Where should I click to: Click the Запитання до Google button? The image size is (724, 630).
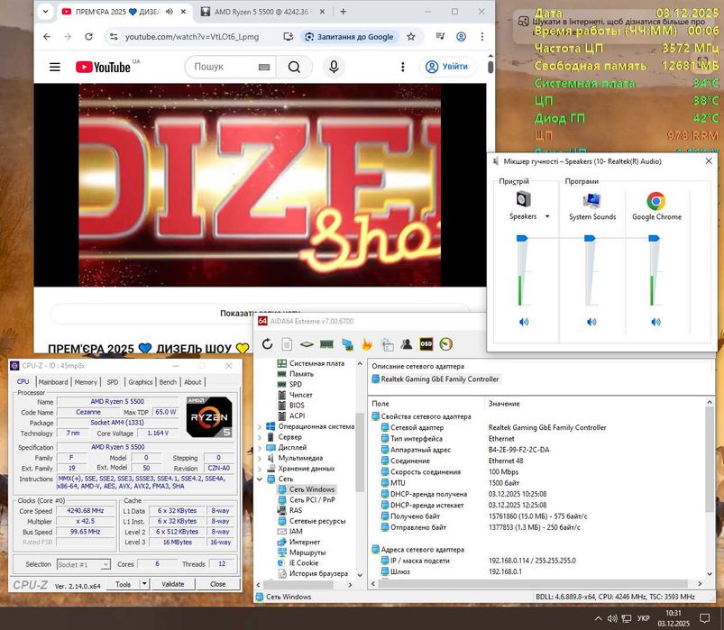[x=350, y=36]
